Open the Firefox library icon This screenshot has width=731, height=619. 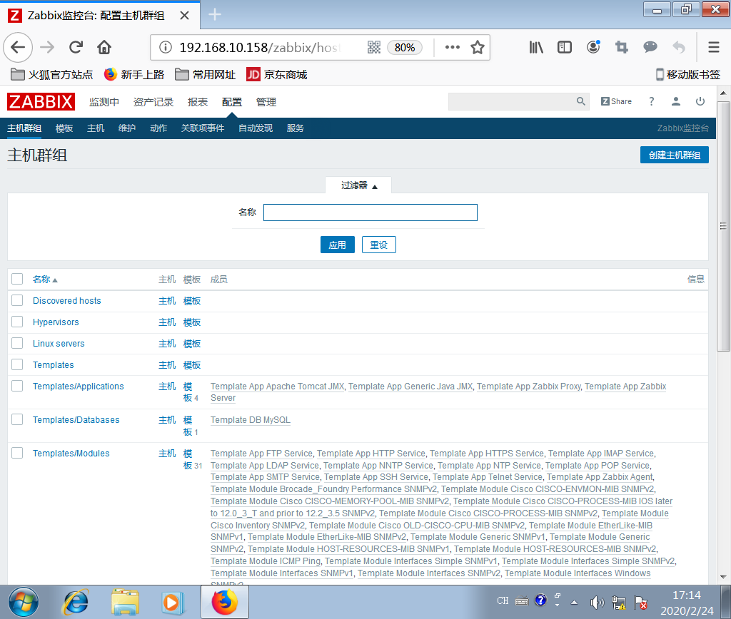pos(536,47)
